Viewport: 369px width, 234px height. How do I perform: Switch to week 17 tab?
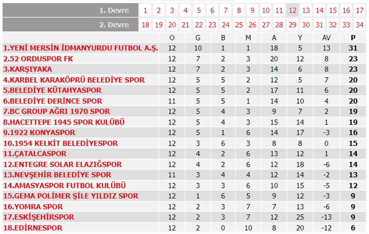(x=360, y=10)
